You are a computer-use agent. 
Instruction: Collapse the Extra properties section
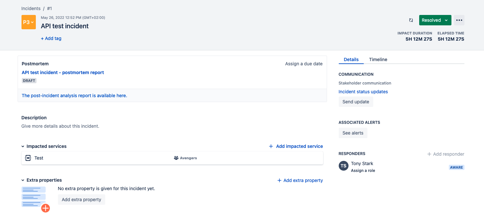pos(23,180)
